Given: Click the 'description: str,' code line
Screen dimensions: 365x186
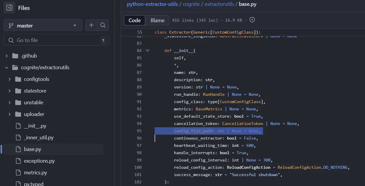Looking at the screenshot, I should click(x=194, y=80).
